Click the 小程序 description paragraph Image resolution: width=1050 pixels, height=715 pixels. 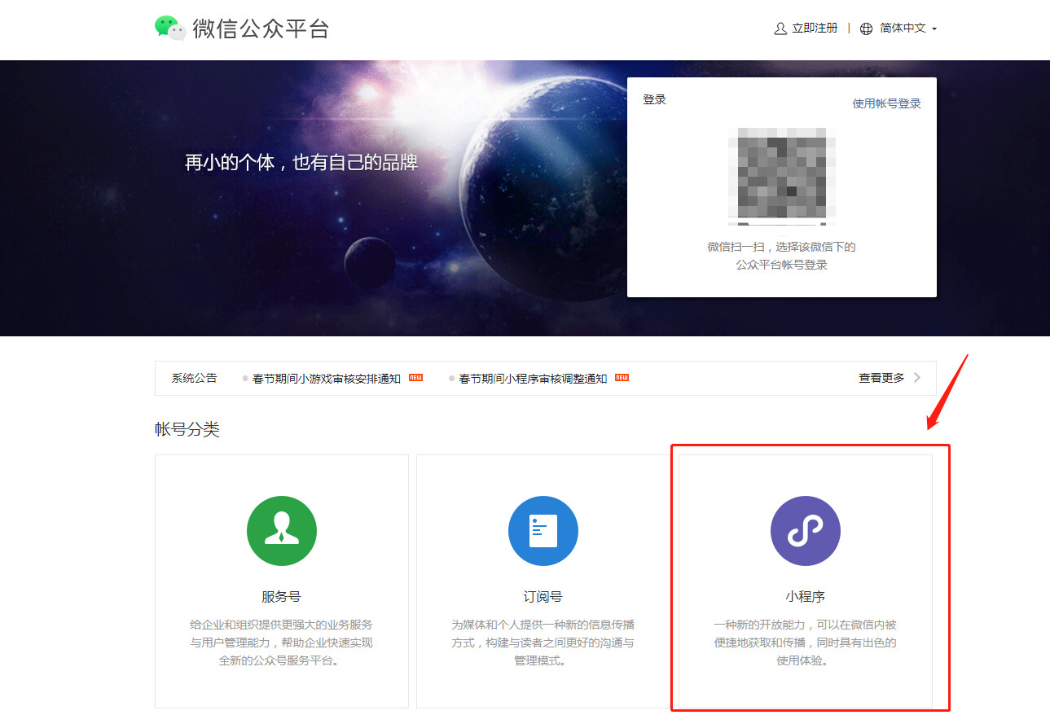coord(806,643)
